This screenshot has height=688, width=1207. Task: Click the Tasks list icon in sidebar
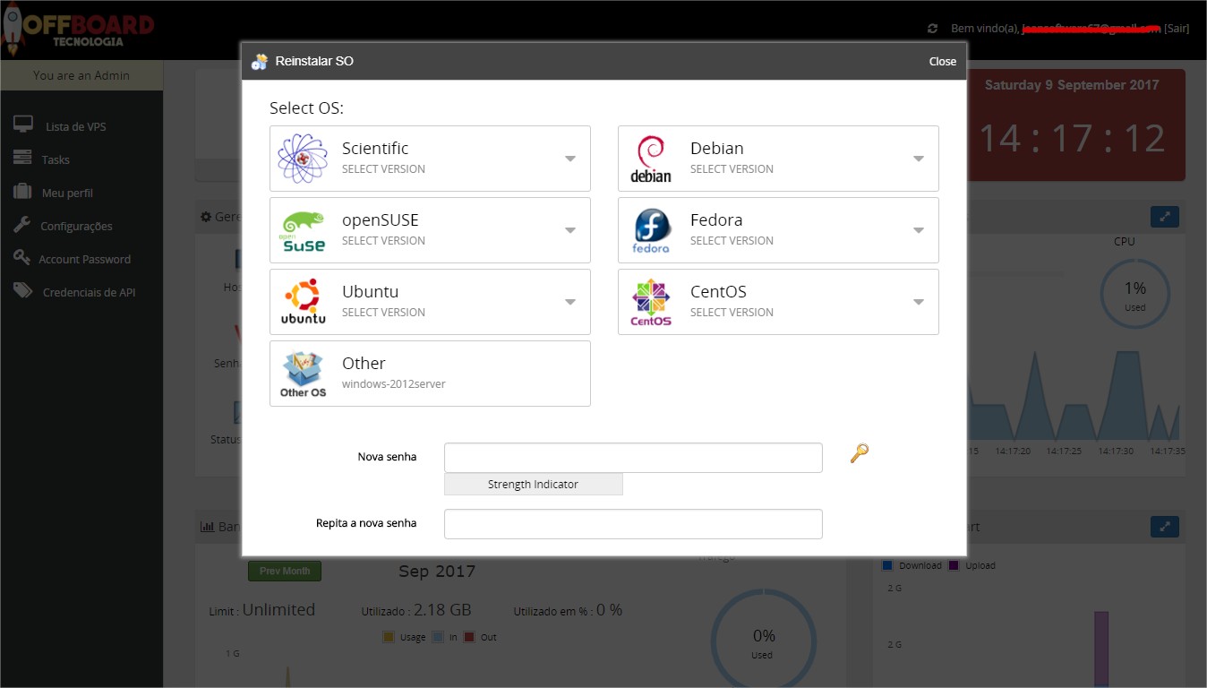[x=22, y=159]
